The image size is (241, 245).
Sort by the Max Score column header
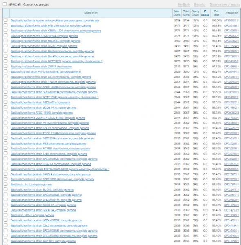tap(177, 13)
